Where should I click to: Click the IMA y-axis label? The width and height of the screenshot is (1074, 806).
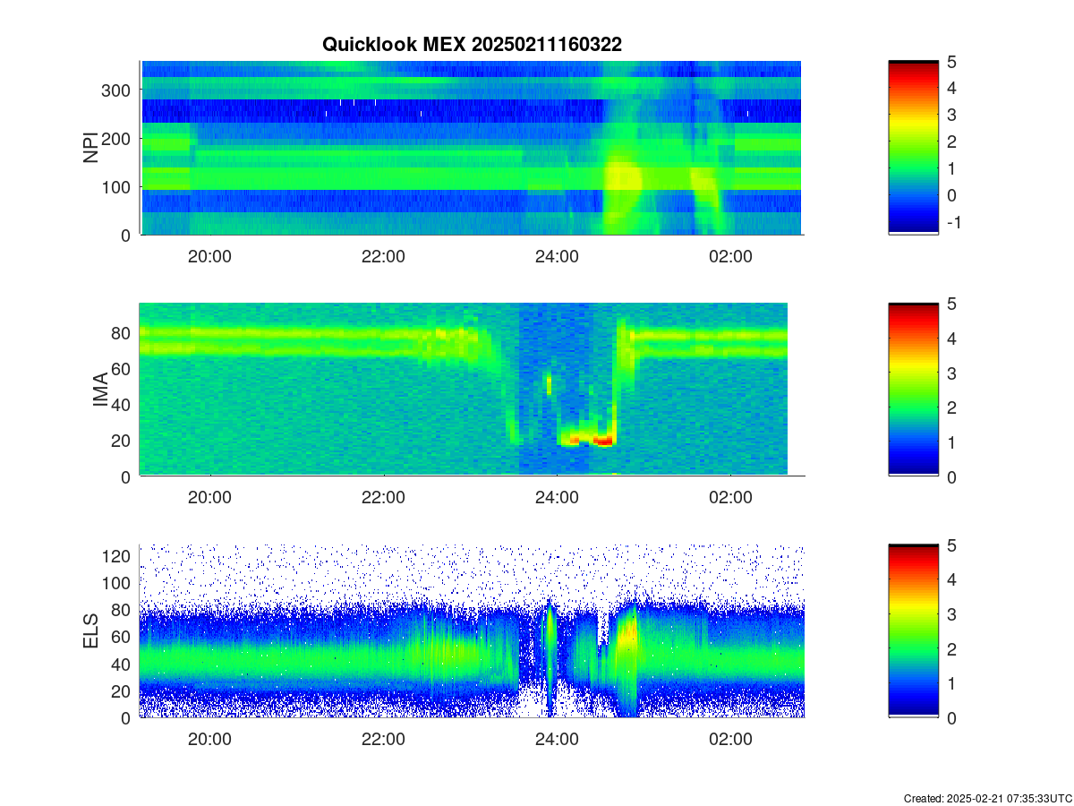(100, 390)
